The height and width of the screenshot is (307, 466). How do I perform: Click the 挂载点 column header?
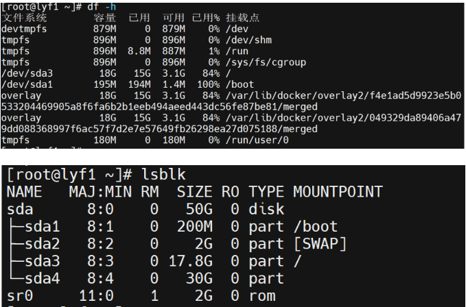pyautogui.click(x=242, y=18)
